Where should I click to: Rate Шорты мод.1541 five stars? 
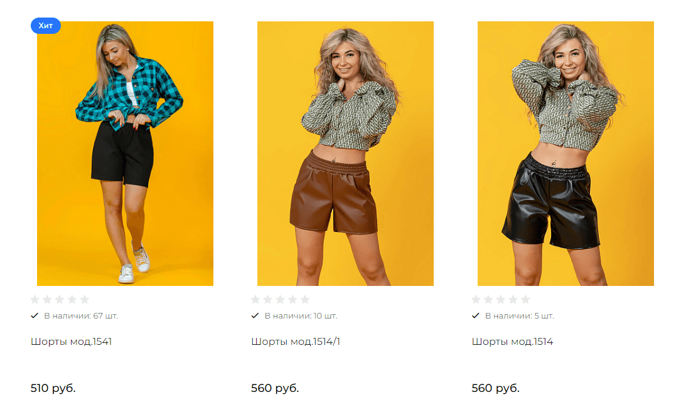pos(85,299)
